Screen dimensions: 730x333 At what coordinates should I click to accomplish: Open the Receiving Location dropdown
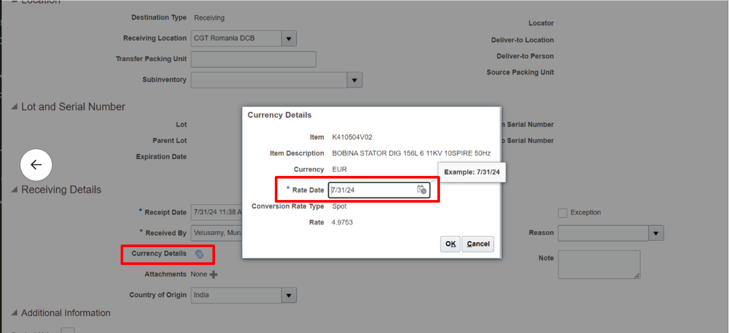click(288, 38)
